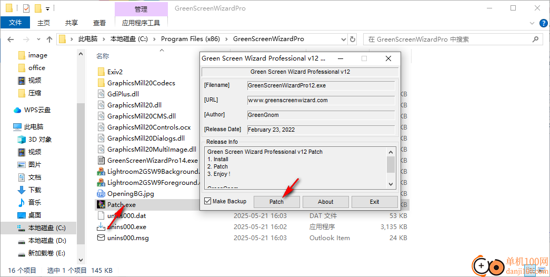Click the properties checkmark quick access icon
The image size is (550, 277).
(26, 8)
